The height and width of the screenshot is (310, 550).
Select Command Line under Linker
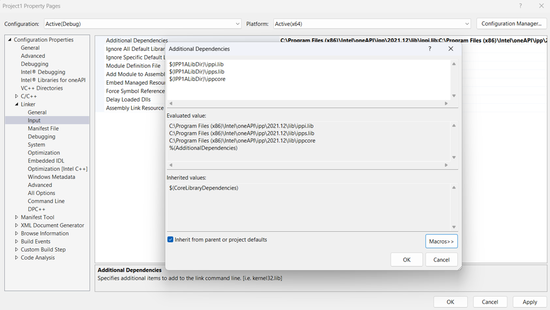pyautogui.click(x=46, y=201)
